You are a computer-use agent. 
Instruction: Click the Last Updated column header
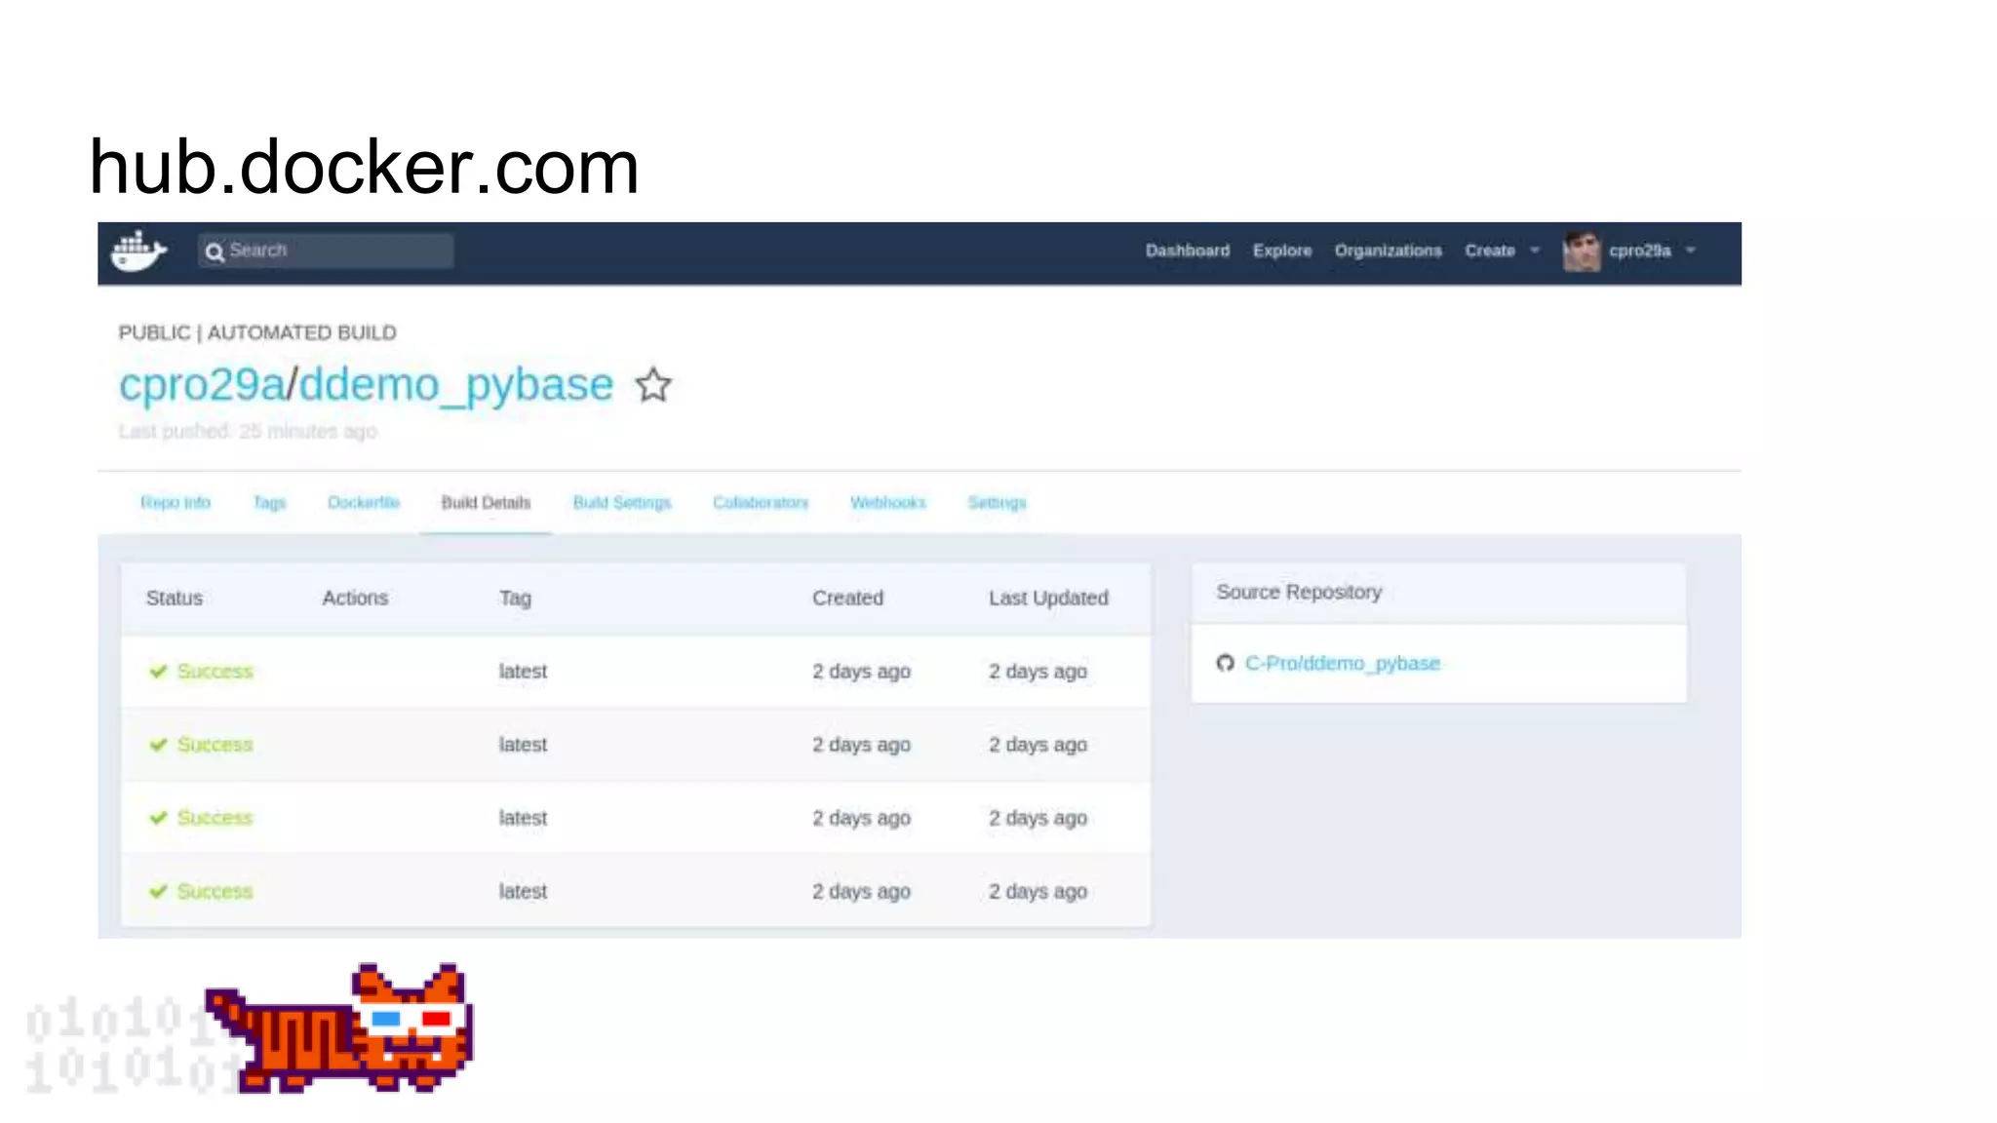point(1048,598)
